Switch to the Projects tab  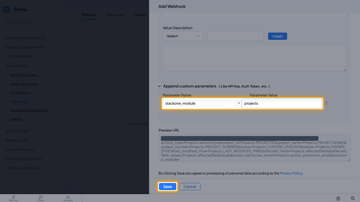(89, 15)
